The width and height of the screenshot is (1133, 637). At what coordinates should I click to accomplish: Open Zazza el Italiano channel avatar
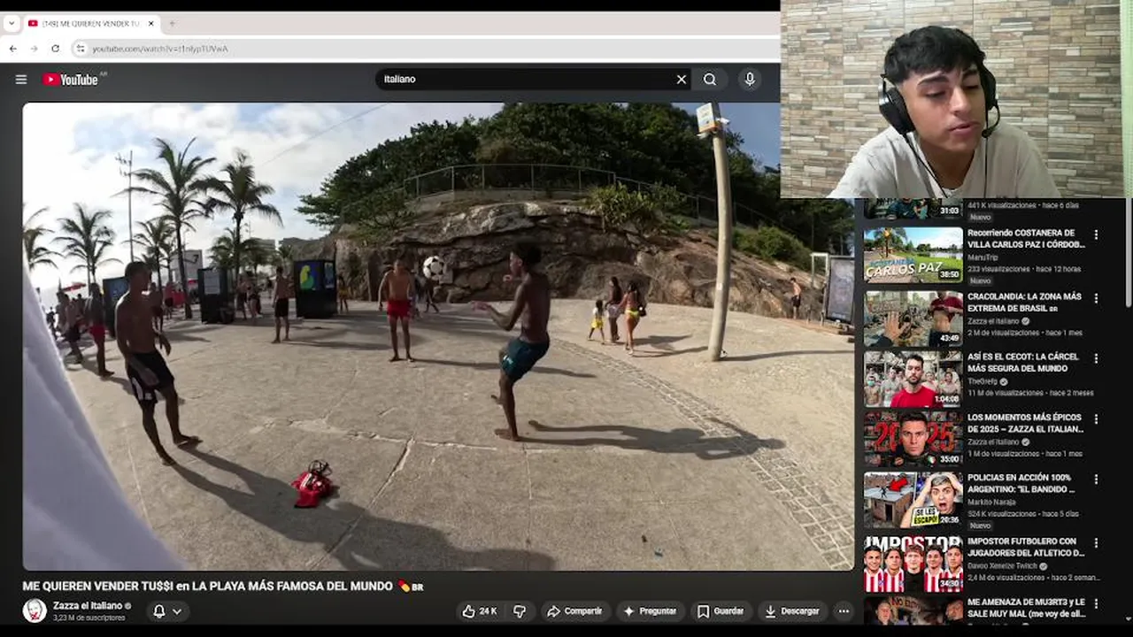click(35, 610)
